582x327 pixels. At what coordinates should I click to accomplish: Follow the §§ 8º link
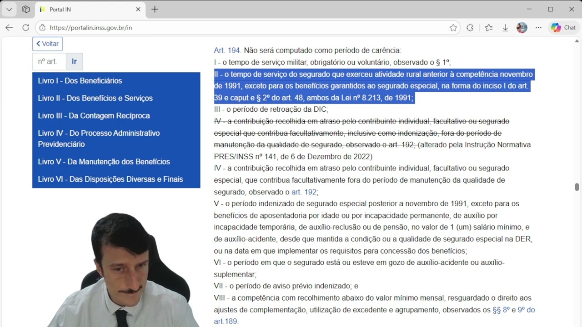click(x=501, y=310)
